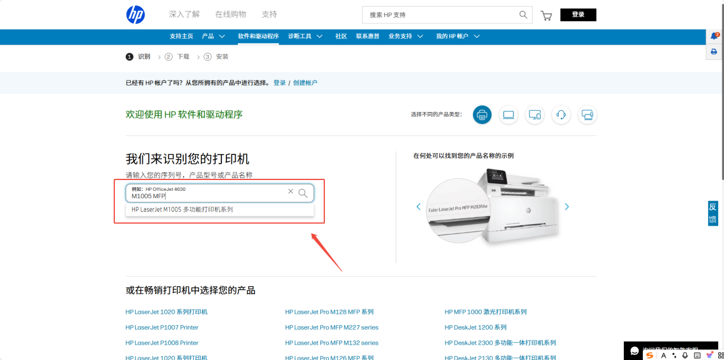
Task: Click the 安装 step three label
Action: [x=222, y=57]
